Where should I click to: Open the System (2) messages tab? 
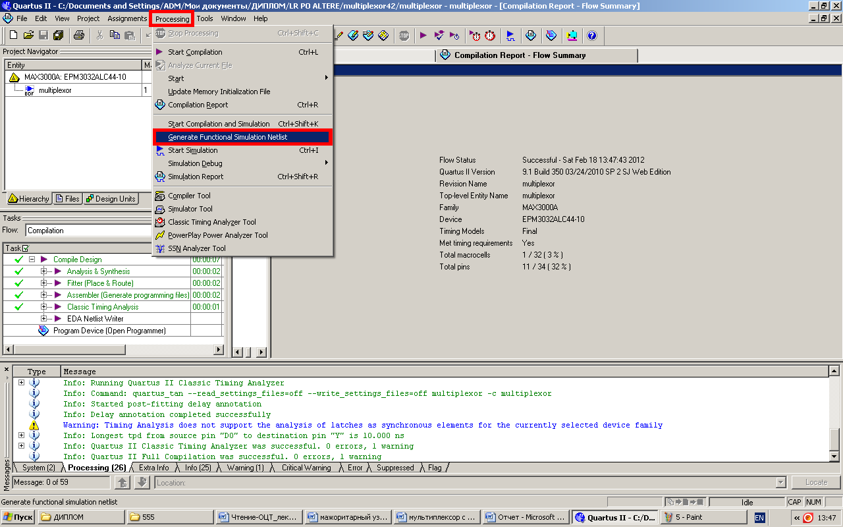click(39, 468)
